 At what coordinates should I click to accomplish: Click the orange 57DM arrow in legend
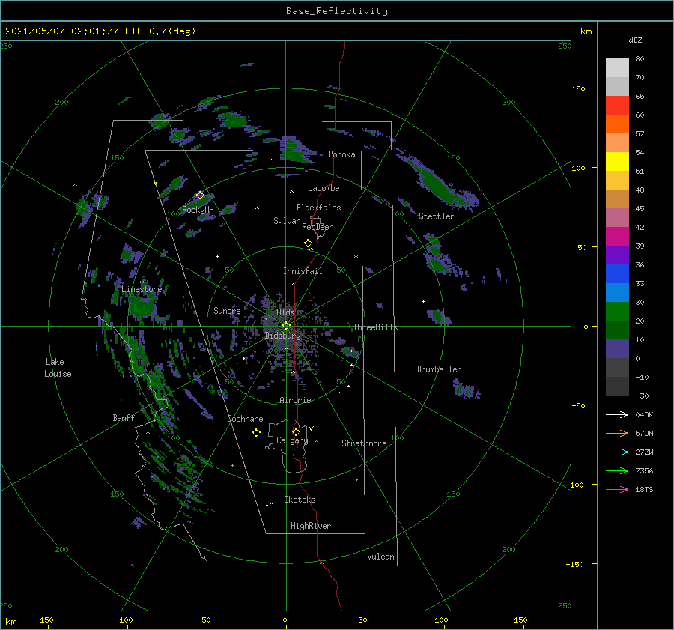pos(617,434)
